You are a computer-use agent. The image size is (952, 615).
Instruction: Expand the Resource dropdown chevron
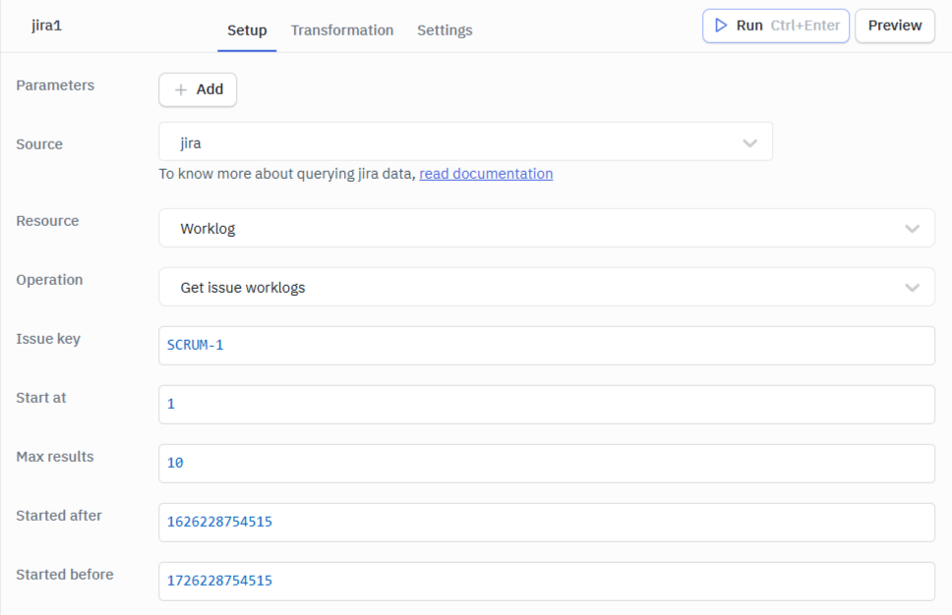coord(912,229)
